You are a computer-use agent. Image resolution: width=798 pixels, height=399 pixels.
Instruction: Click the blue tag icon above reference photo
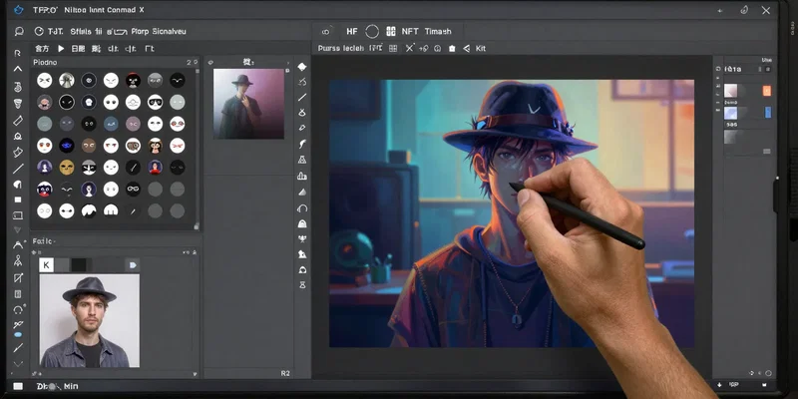pyautogui.click(x=133, y=265)
